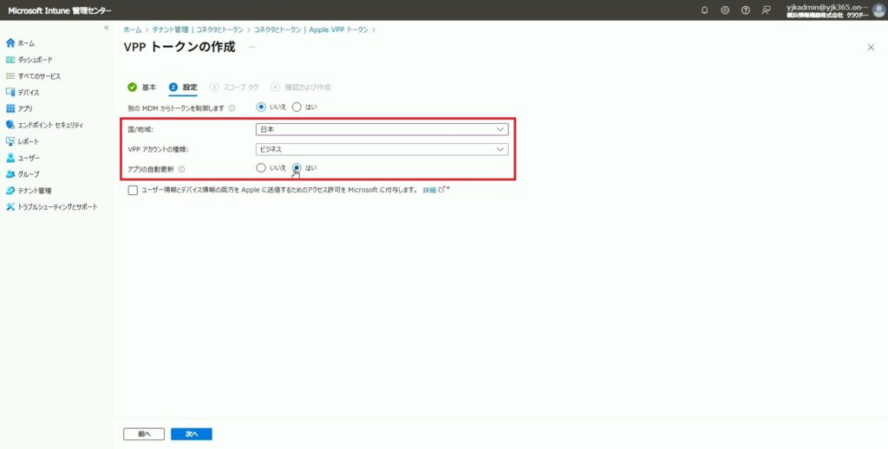Click the すべてのサービス list icon

(10, 76)
